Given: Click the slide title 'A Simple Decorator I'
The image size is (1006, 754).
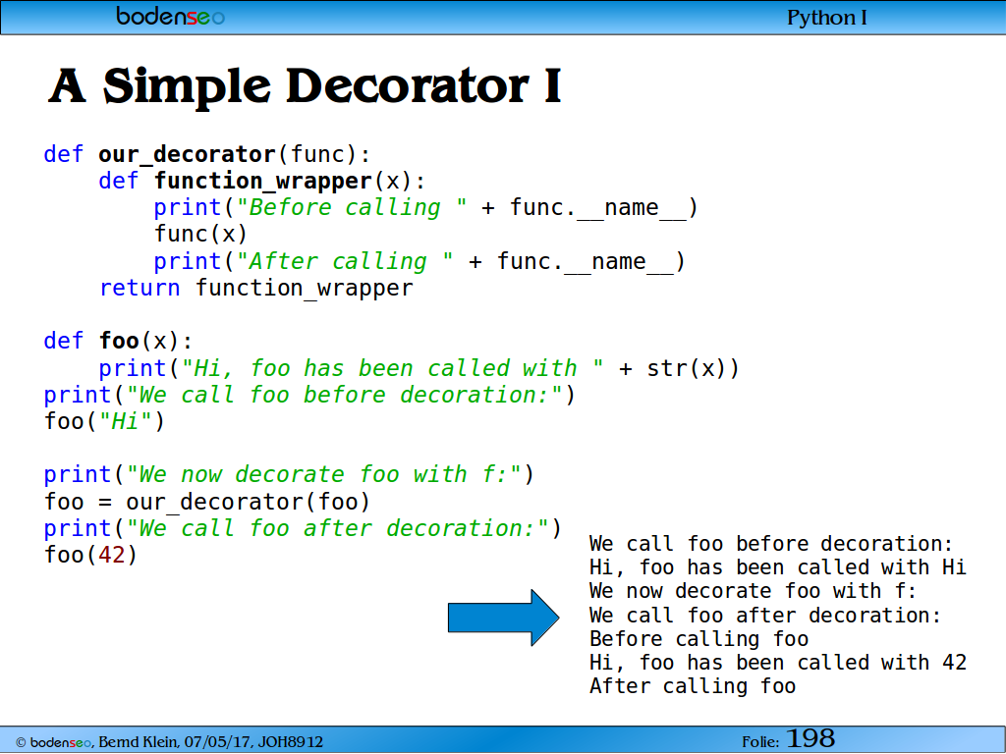Looking at the screenshot, I should (305, 85).
